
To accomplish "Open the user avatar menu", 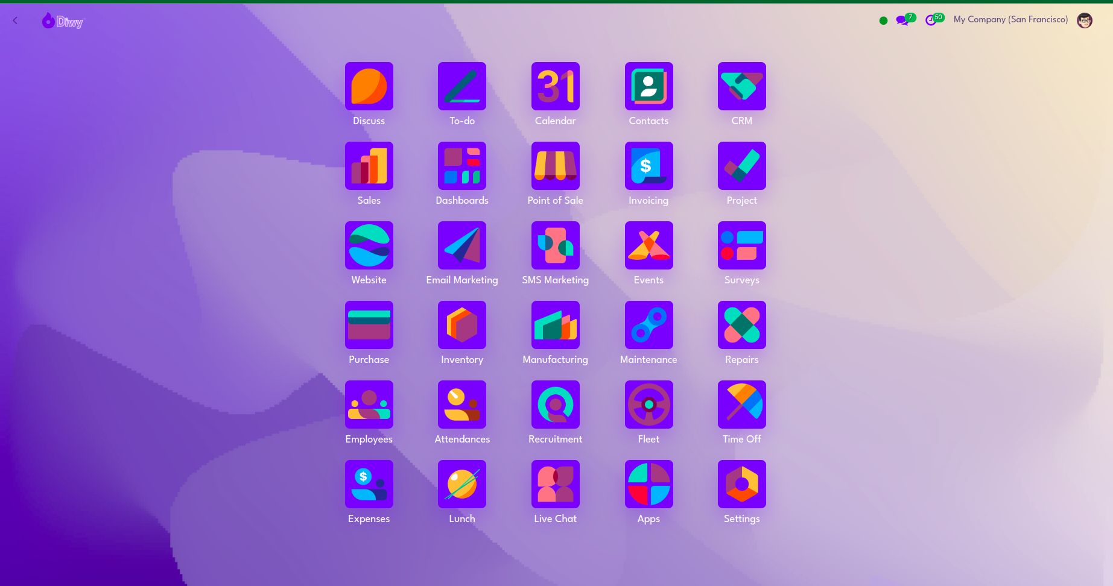I will 1085,20.
